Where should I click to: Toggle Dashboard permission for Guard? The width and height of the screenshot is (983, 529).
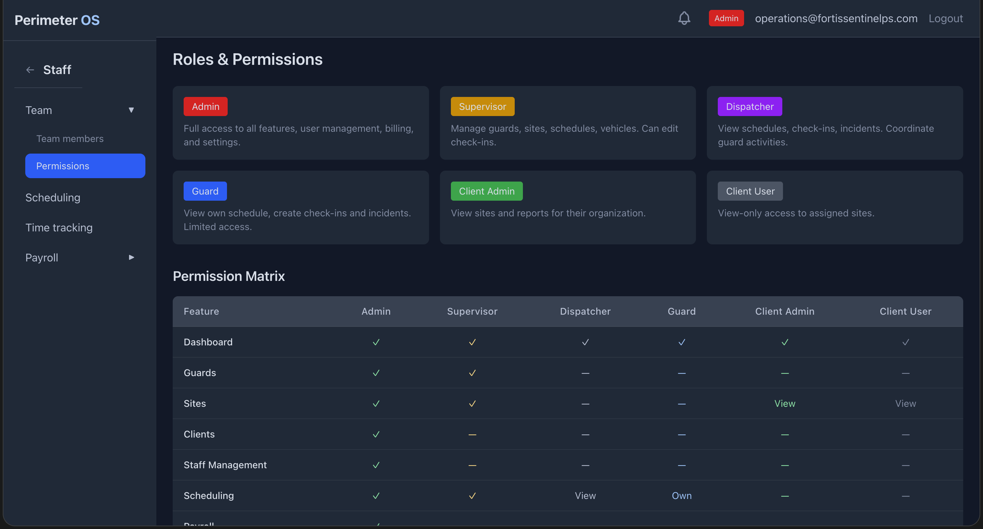pyautogui.click(x=682, y=342)
